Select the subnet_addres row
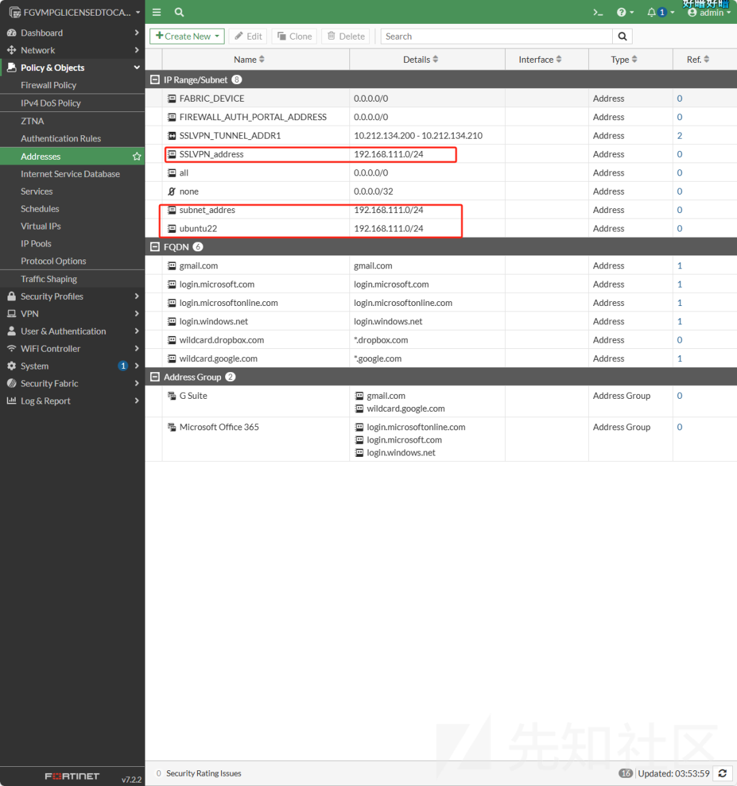Screen dimensions: 737x786 click(x=441, y=210)
